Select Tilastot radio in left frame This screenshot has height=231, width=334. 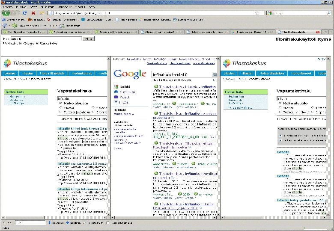[x=61, y=108]
